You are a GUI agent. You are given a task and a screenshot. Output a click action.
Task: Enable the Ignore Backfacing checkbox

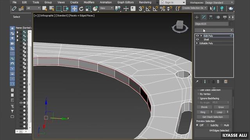click(x=198, y=98)
